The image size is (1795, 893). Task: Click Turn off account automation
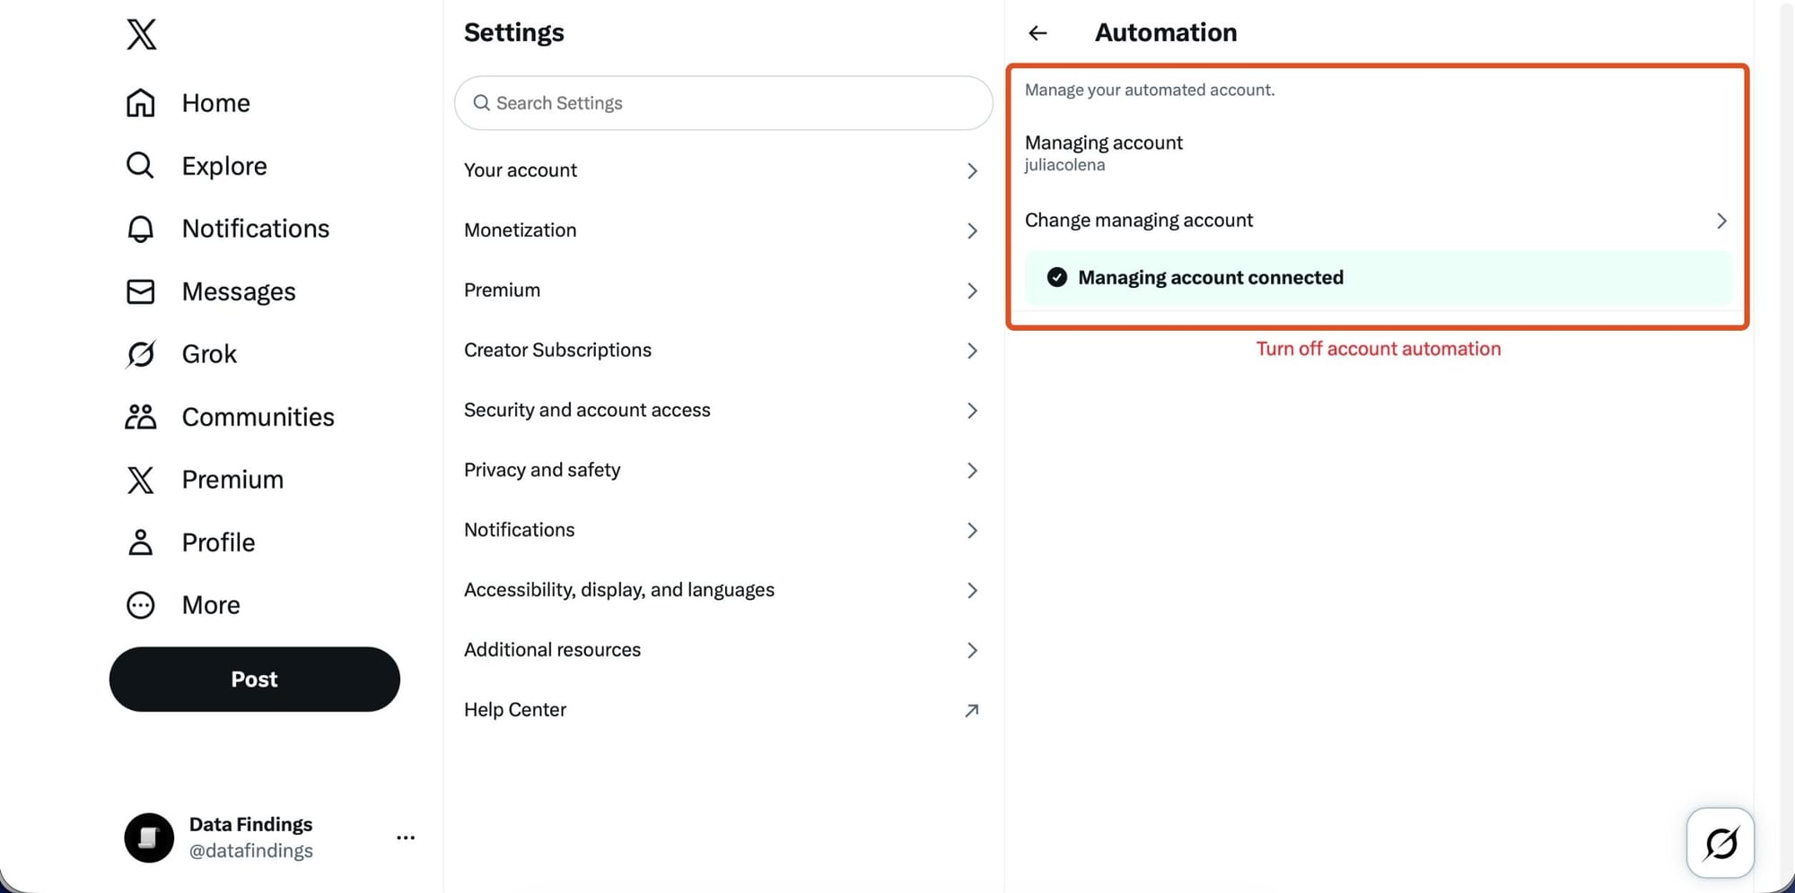point(1379,349)
